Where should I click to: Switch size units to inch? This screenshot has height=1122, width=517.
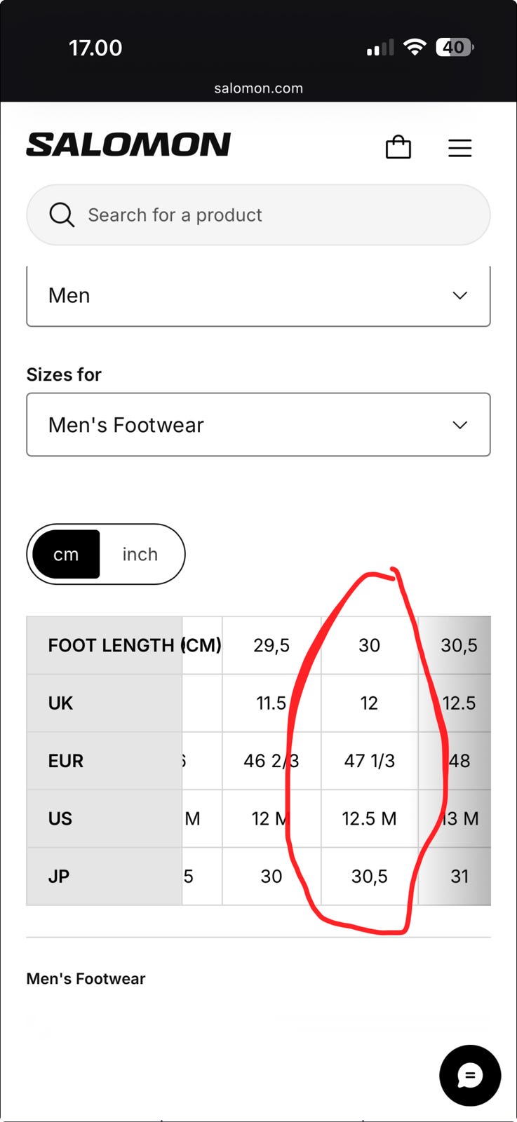pyautogui.click(x=140, y=554)
